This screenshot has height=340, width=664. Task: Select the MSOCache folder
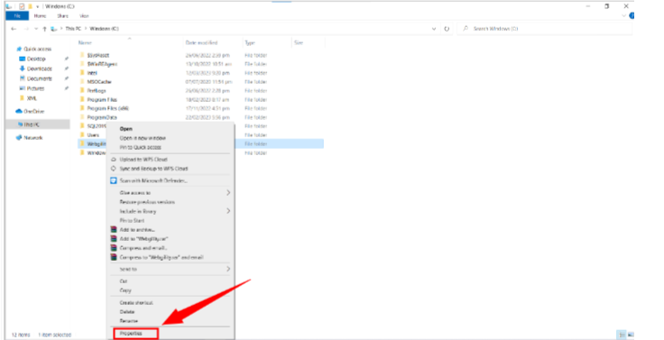99,82
